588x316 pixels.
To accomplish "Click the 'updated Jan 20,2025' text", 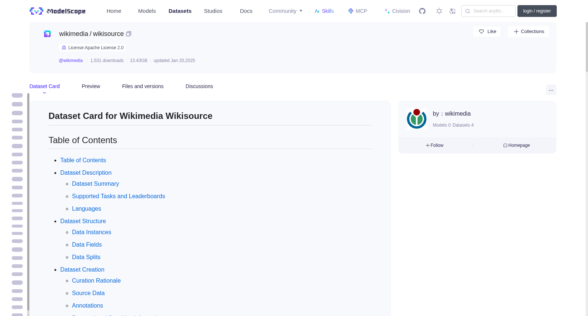I will (174, 61).
